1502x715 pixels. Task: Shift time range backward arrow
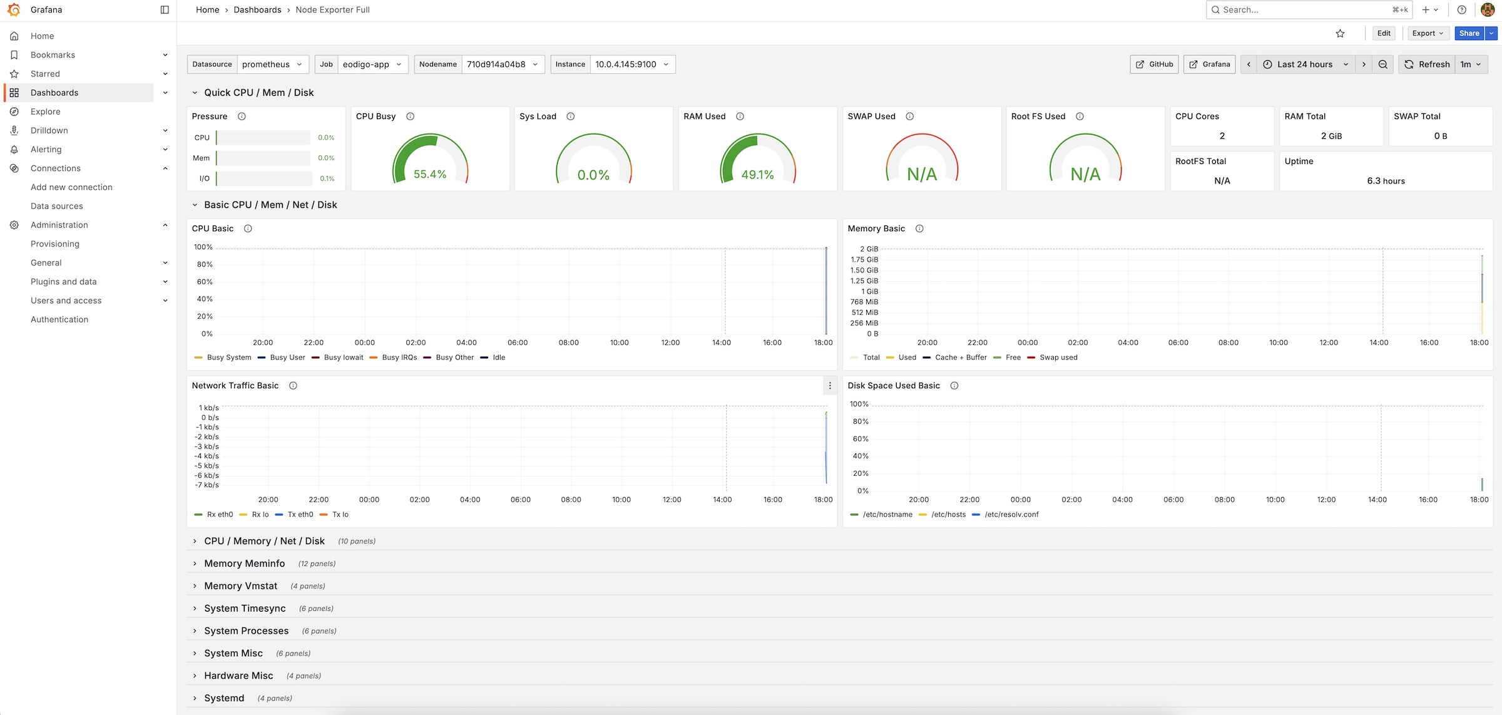[1249, 64]
